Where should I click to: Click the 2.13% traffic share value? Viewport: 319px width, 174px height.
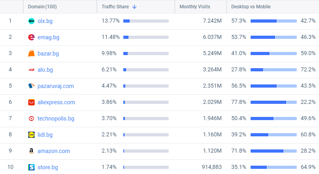(109, 151)
